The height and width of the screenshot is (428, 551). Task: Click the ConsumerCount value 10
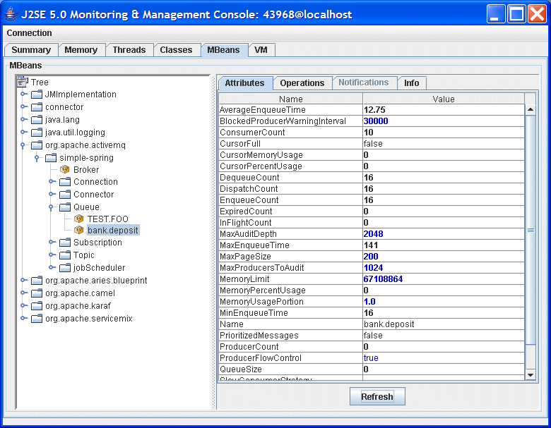368,133
